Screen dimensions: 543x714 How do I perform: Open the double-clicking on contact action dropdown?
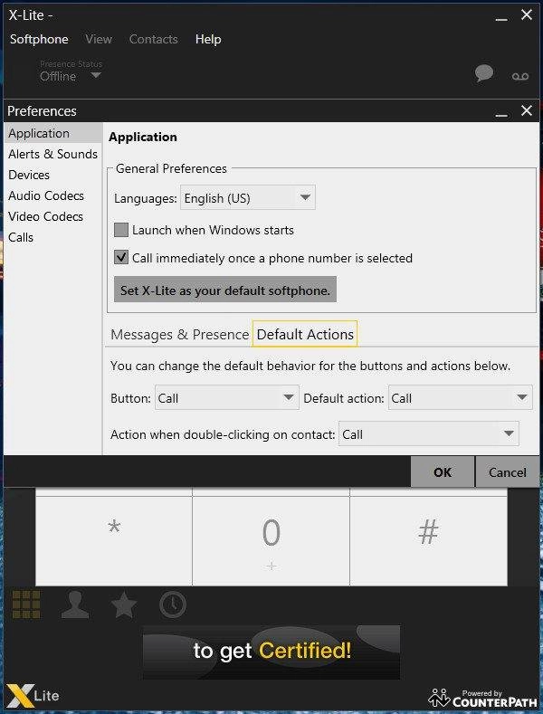(429, 434)
